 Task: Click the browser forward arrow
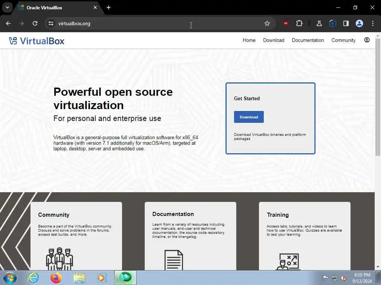(22, 23)
